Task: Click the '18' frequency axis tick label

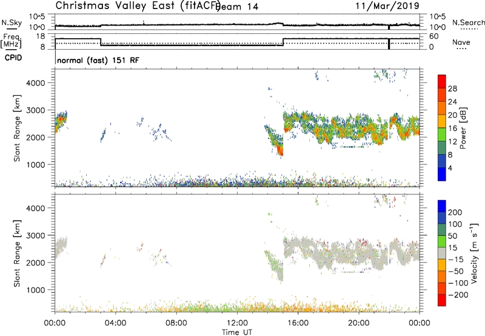Action: [x=41, y=36]
